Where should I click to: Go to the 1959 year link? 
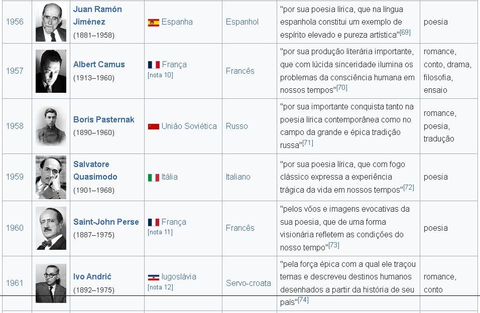[15, 177]
